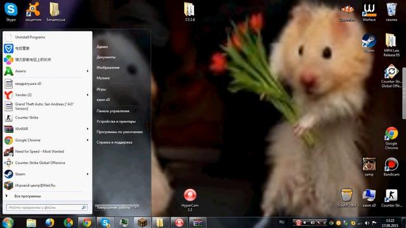Open Документы in Start menu
The height and width of the screenshot is (228, 406).
coord(106,57)
